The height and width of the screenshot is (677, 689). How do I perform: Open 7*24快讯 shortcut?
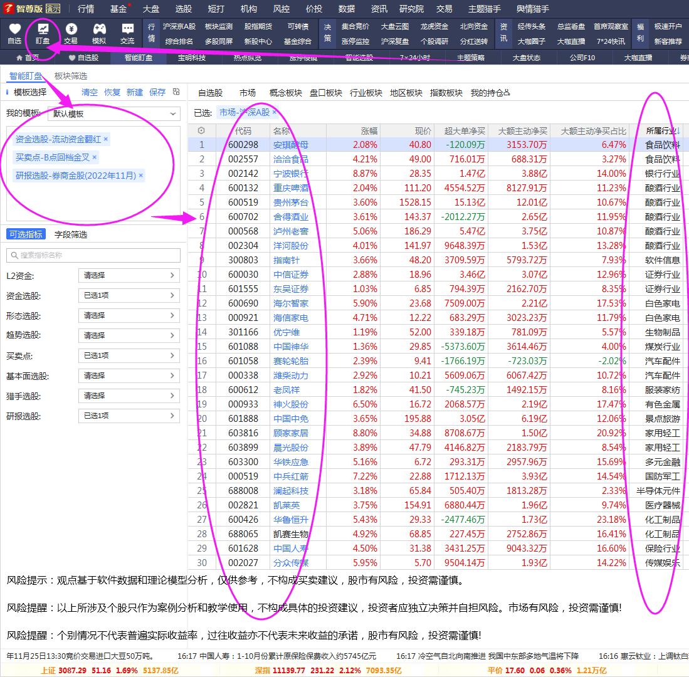[x=611, y=41]
